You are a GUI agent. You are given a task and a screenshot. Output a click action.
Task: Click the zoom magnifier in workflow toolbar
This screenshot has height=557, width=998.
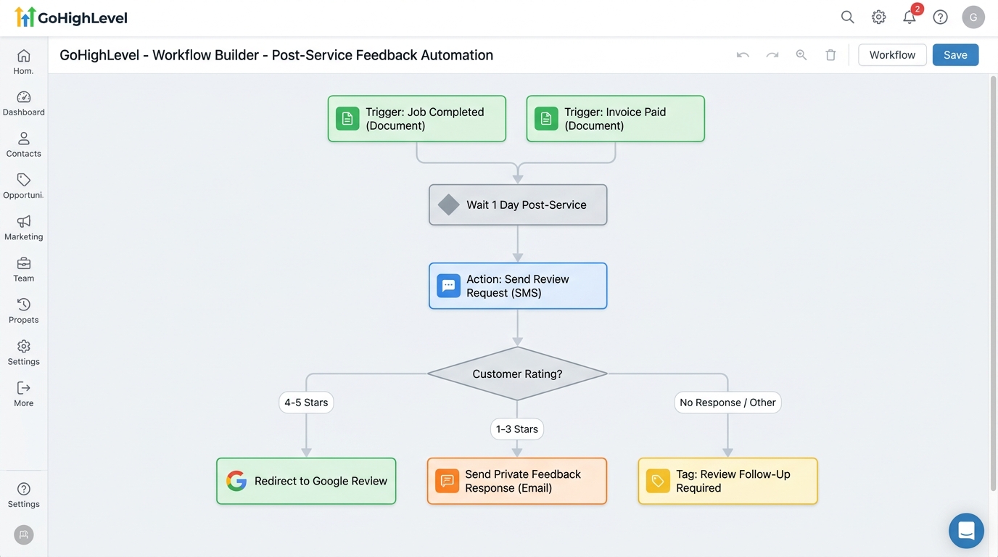801,55
